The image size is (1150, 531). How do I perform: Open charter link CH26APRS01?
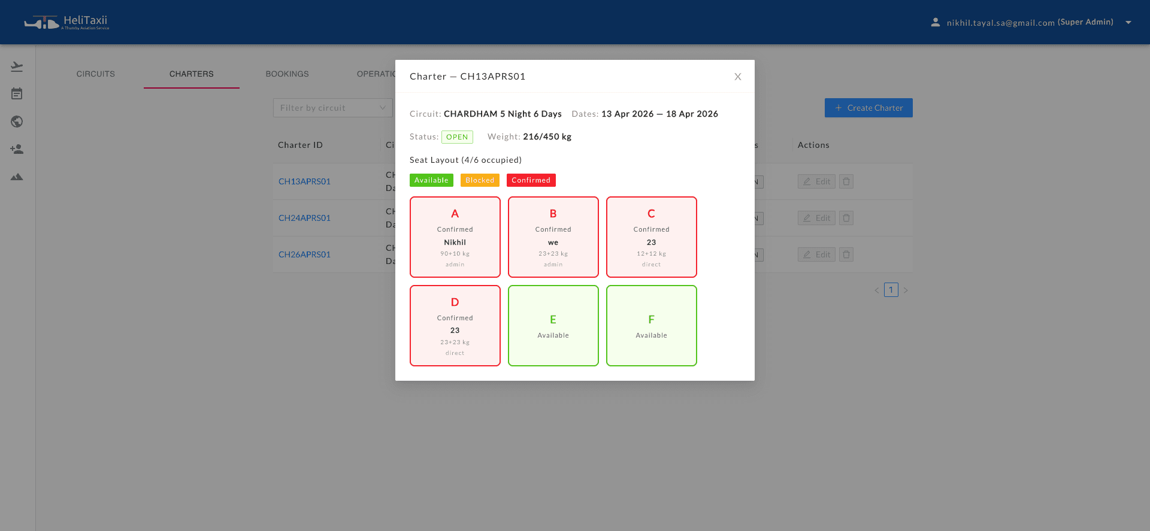pos(304,254)
